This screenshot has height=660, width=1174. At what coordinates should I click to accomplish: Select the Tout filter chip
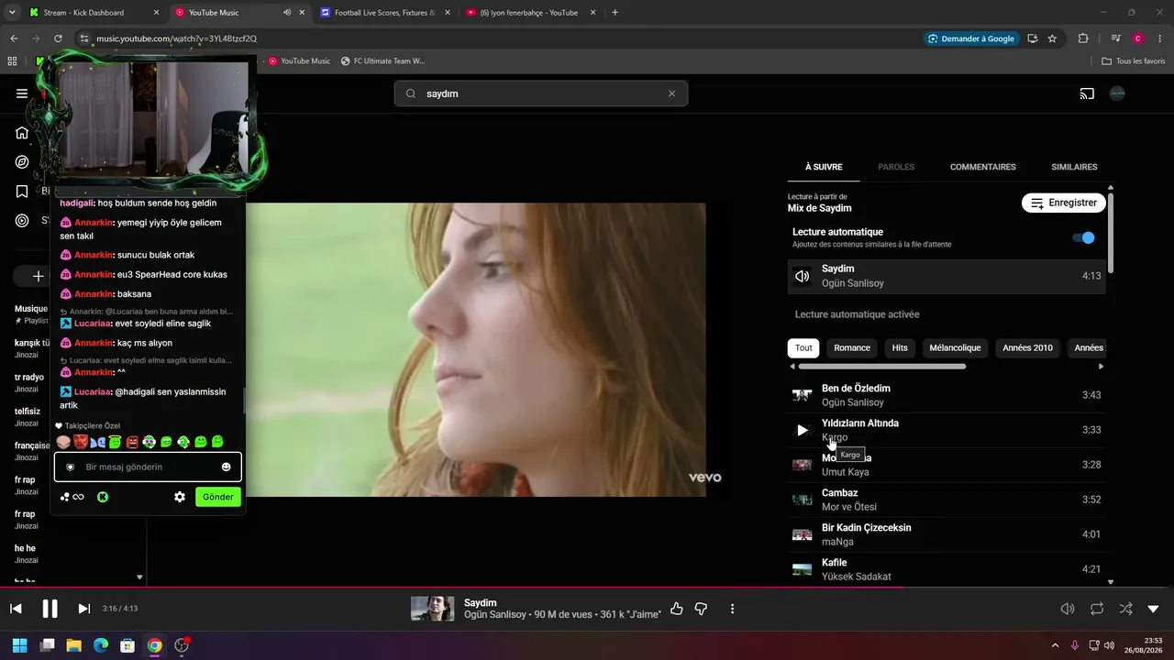(803, 347)
